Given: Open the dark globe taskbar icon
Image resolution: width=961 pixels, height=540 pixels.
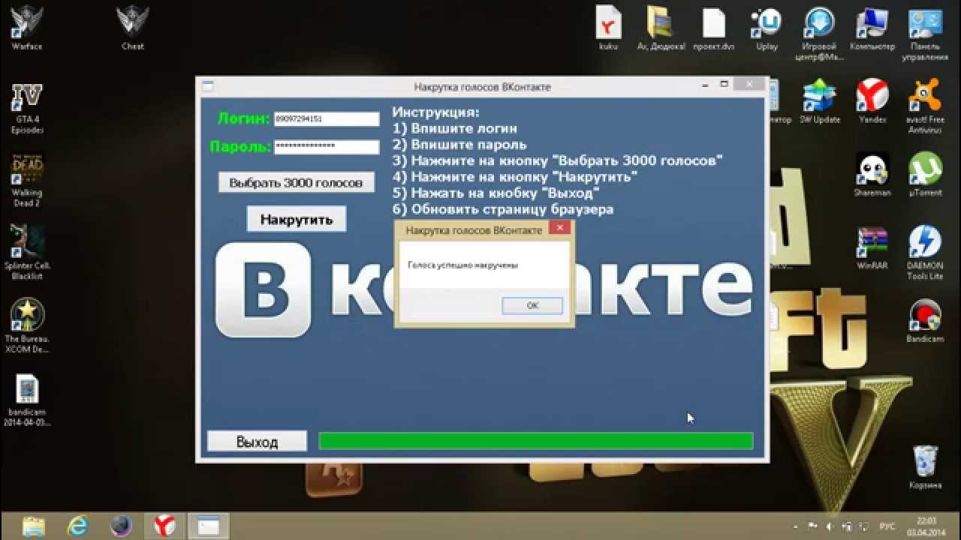Looking at the screenshot, I should tap(121, 525).
